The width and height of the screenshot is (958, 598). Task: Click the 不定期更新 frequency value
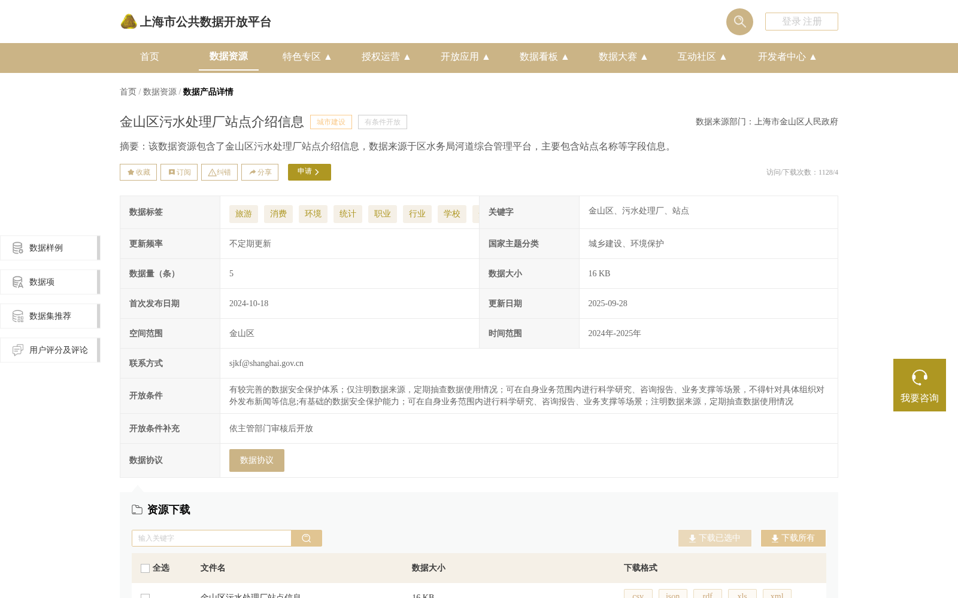click(250, 244)
